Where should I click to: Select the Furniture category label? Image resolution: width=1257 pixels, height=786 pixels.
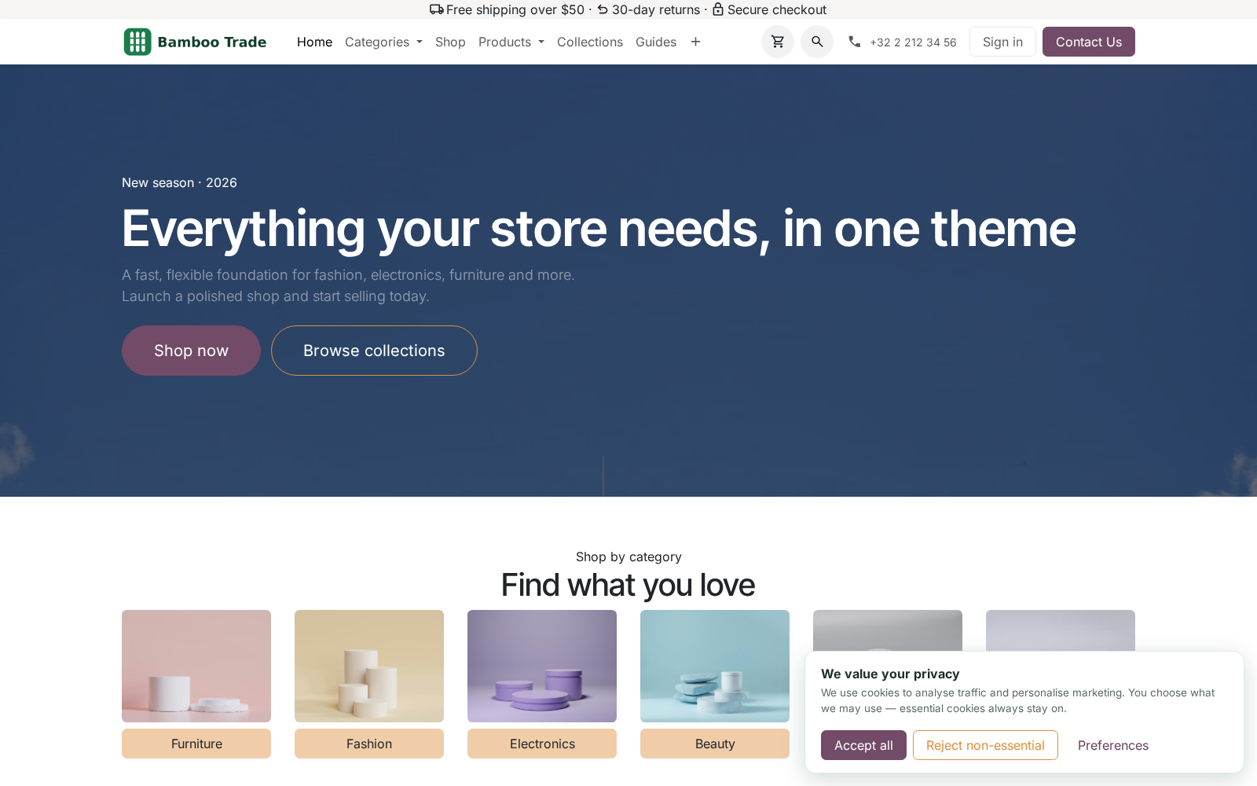(196, 744)
